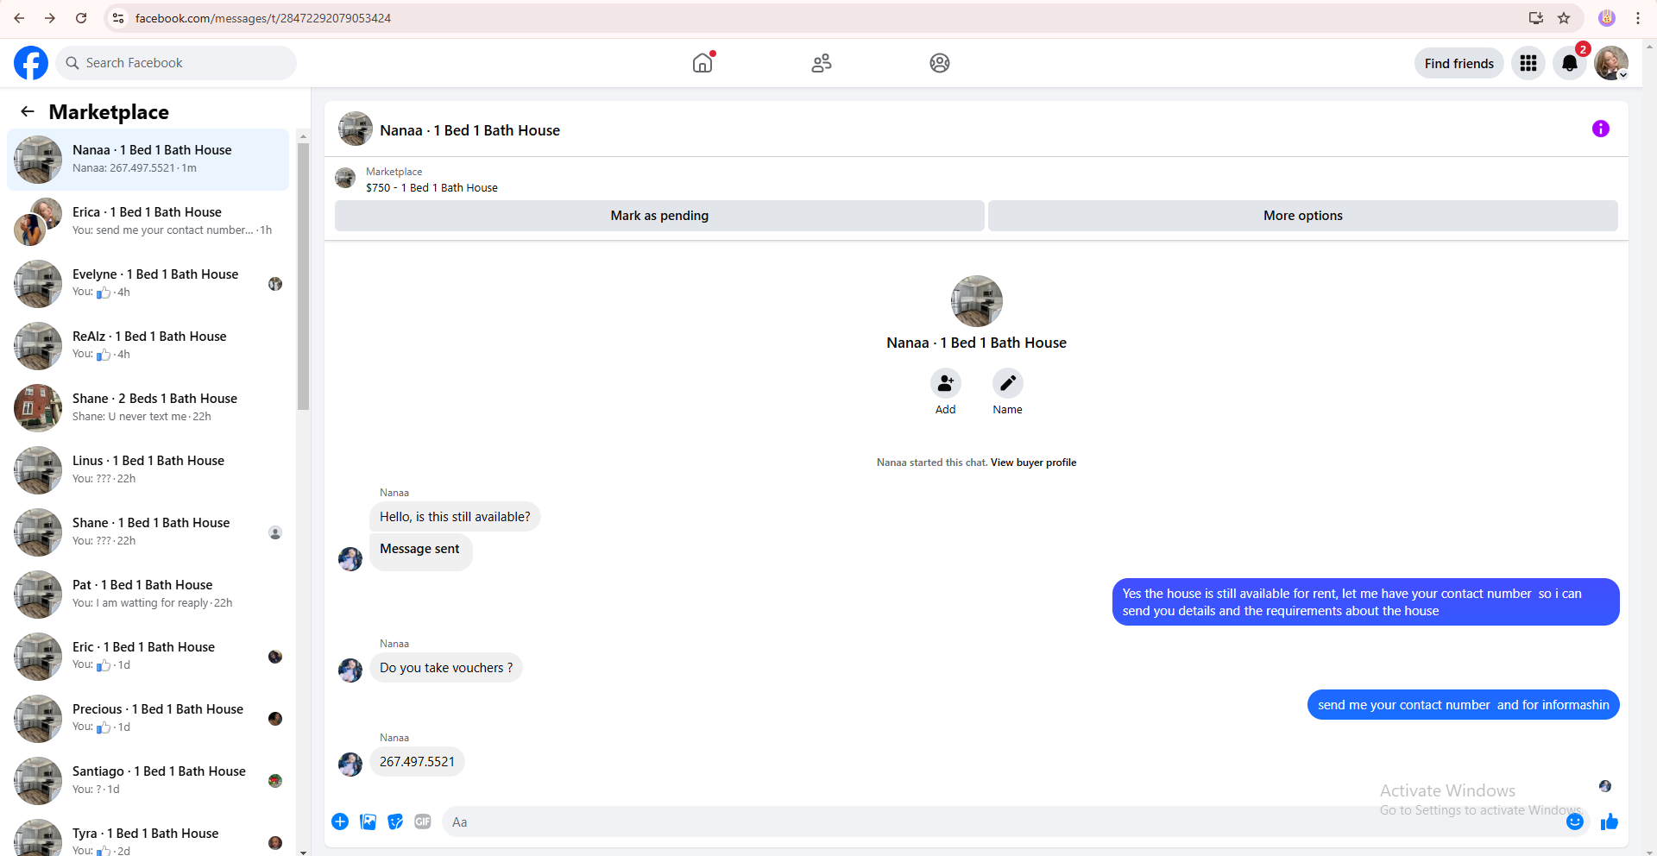1657x856 pixels.
Task: Click Mark as pending button
Action: click(659, 216)
